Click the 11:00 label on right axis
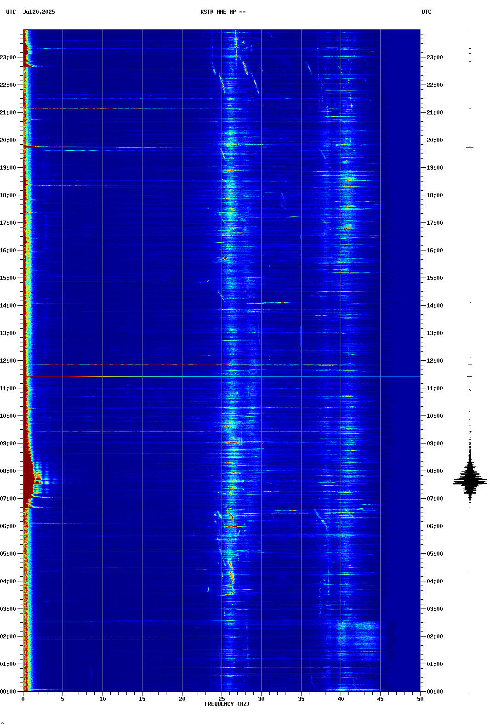This screenshot has width=490, height=728. coord(435,388)
